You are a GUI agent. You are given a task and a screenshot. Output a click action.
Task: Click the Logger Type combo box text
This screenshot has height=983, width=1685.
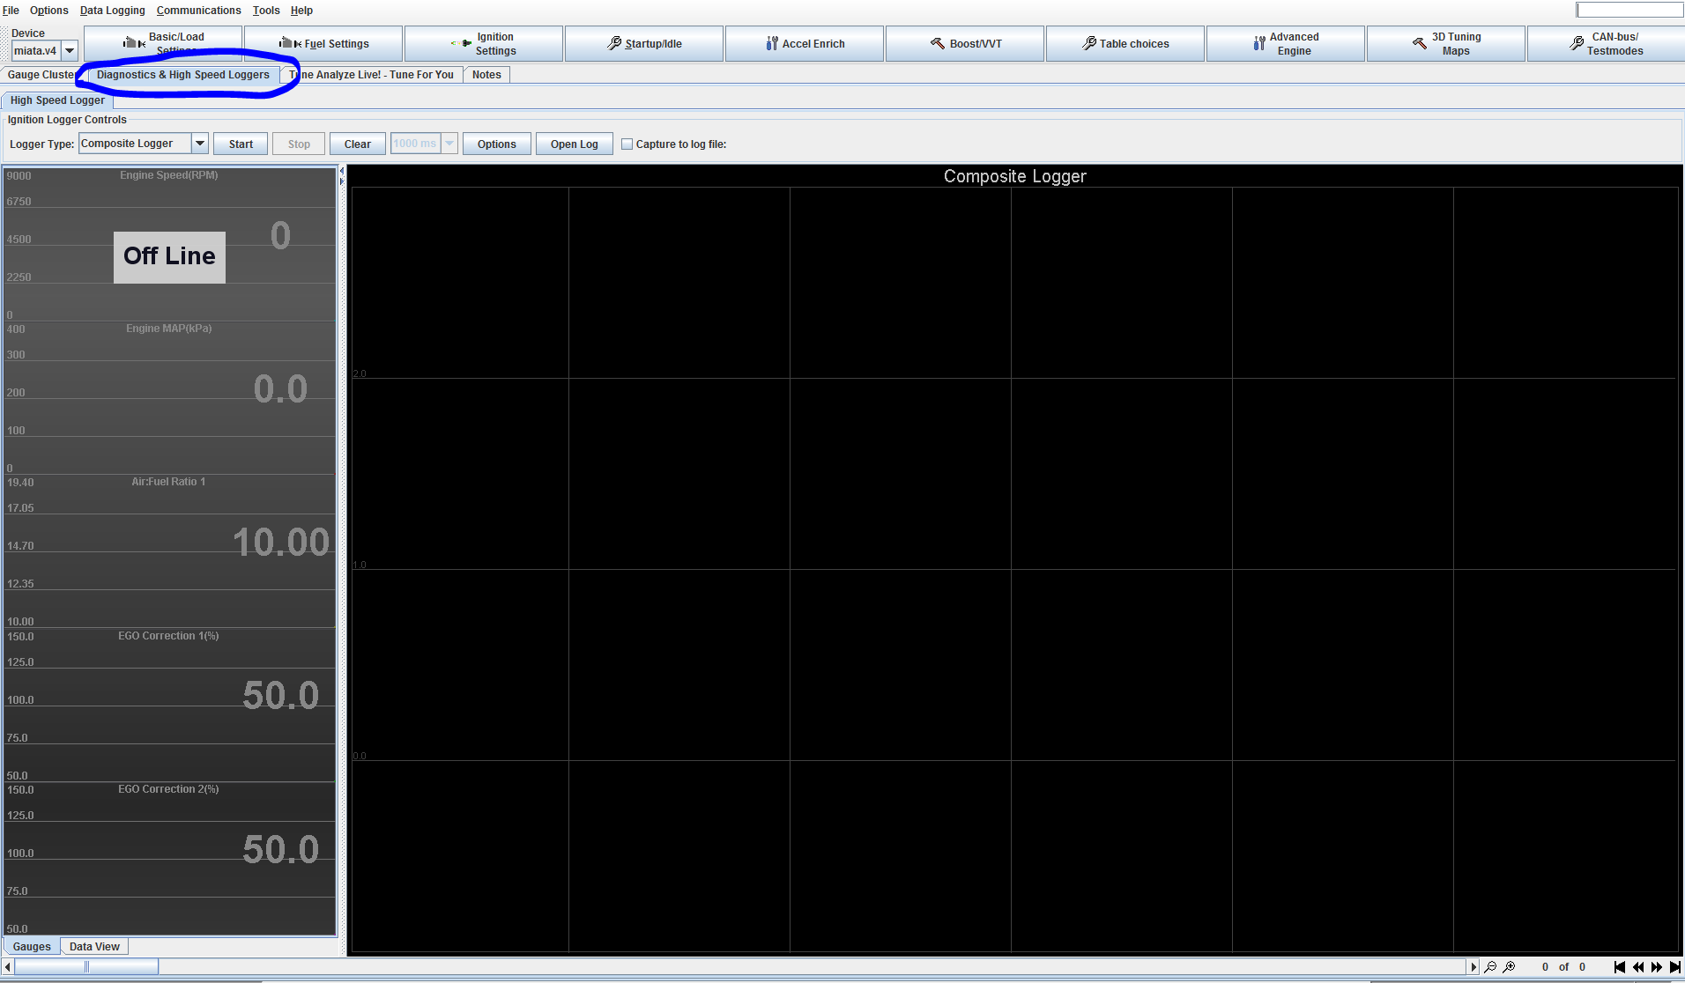pyautogui.click(x=135, y=144)
